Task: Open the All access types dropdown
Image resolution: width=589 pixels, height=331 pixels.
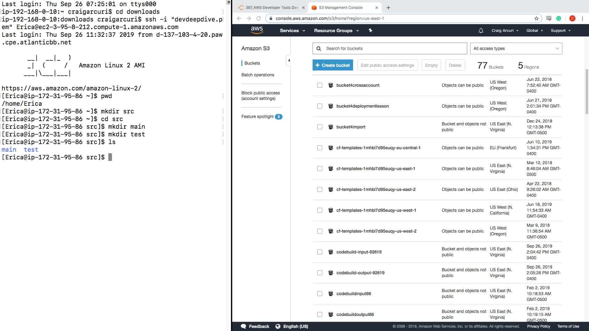Action: pos(516,48)
